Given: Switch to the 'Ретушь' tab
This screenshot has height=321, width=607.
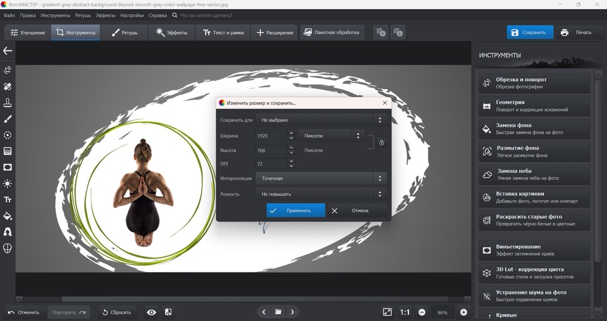Looking at the screenshot, I should pos(124,32).
